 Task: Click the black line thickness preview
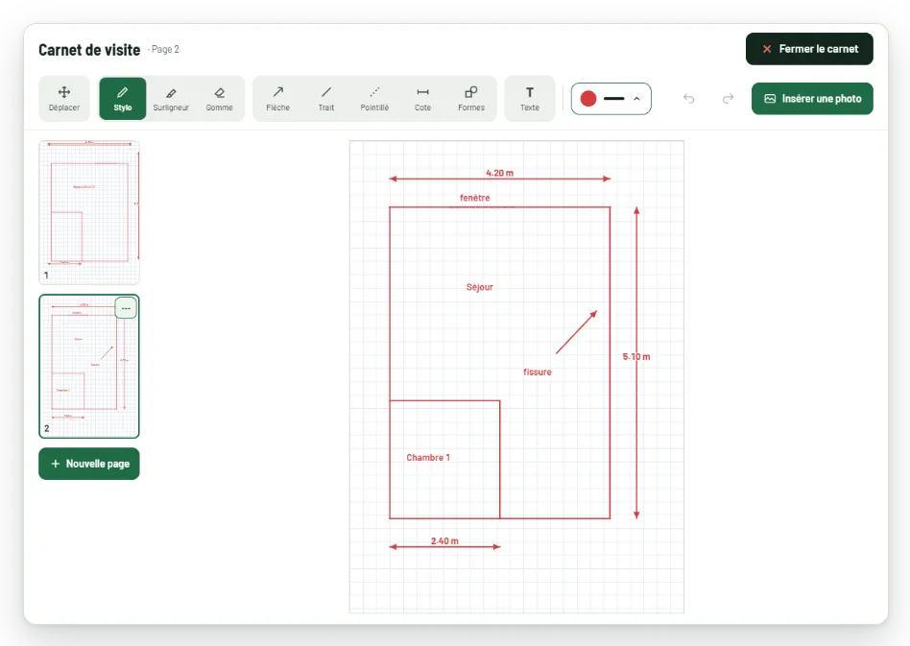tap(614, 99)
